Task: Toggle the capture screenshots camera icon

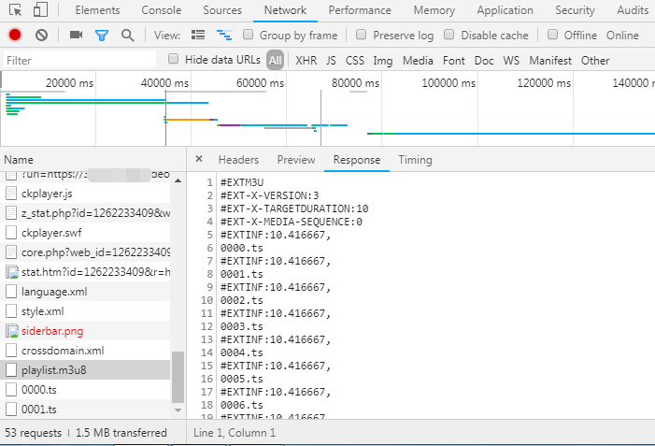Action: [x=76, y=35]
